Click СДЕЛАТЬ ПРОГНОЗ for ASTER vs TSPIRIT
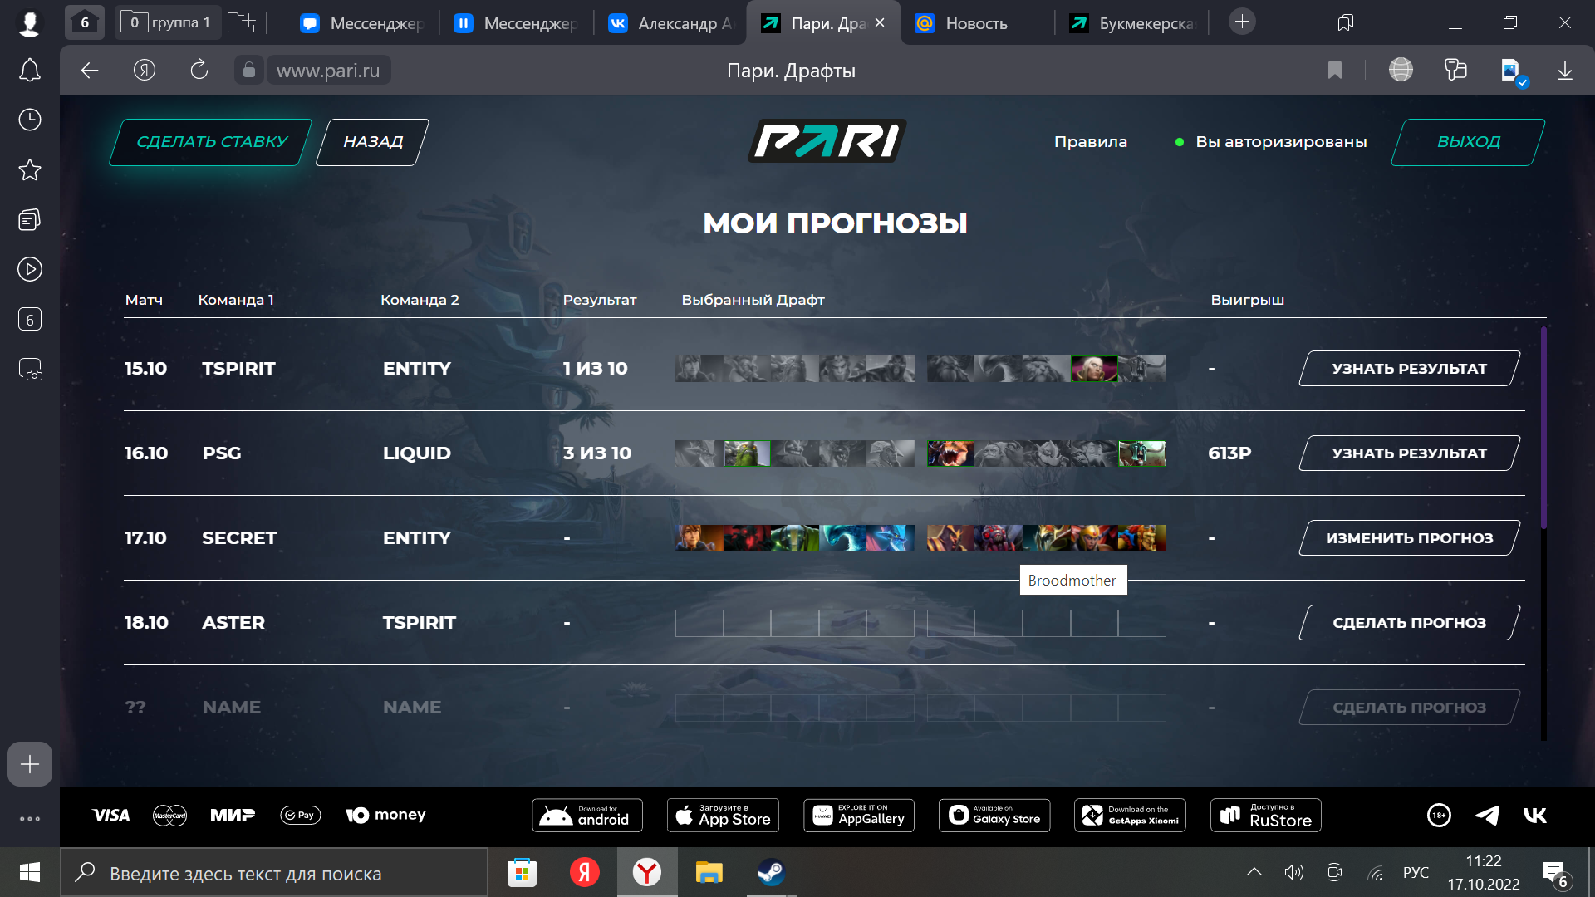Image resolution: width=1595 pixels, height=897 pixels. tap(1410, 623)
